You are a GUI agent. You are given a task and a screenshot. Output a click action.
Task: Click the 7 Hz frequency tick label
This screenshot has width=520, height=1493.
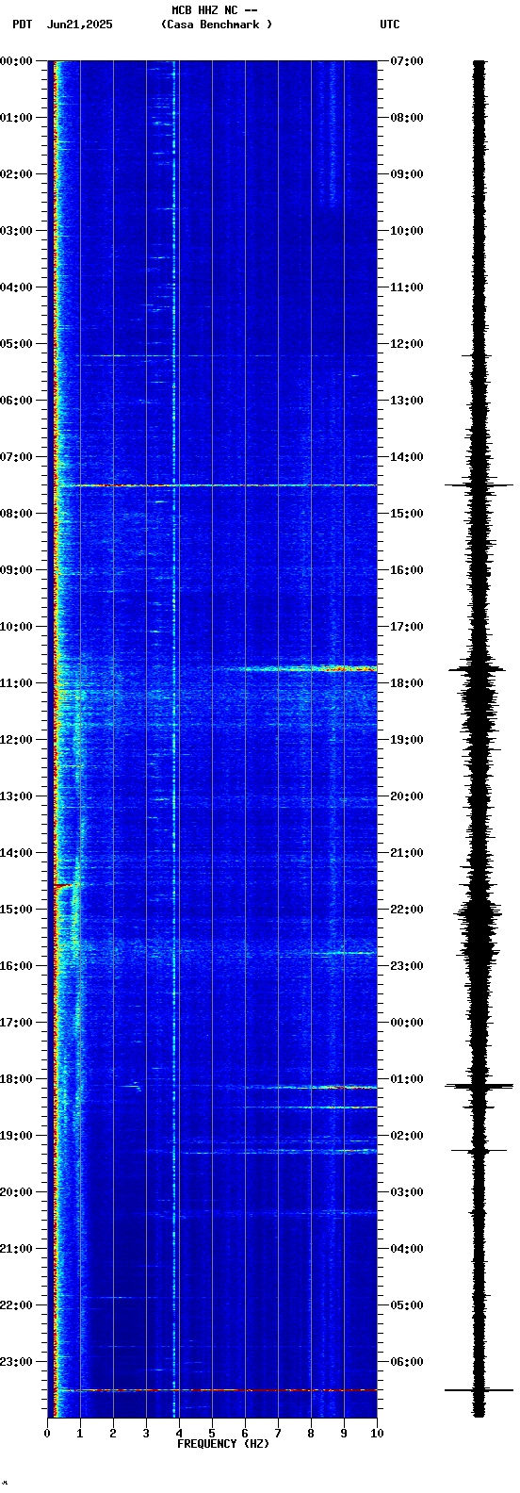278,1434
